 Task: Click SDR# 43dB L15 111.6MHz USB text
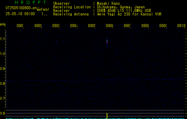pos(124,11)
